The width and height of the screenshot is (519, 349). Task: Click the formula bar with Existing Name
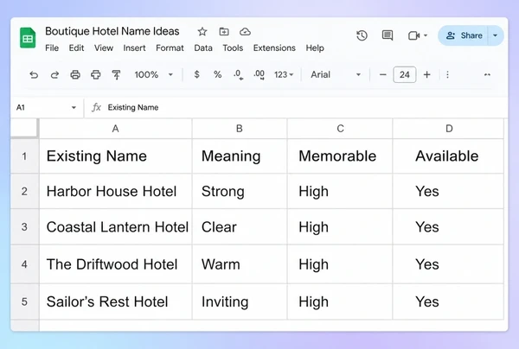(x=298, y=107)
